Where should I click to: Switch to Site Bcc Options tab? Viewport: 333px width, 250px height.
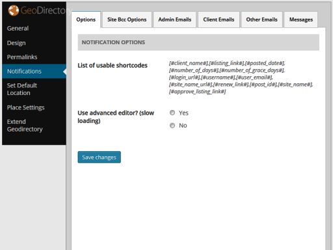pos(127,20)
